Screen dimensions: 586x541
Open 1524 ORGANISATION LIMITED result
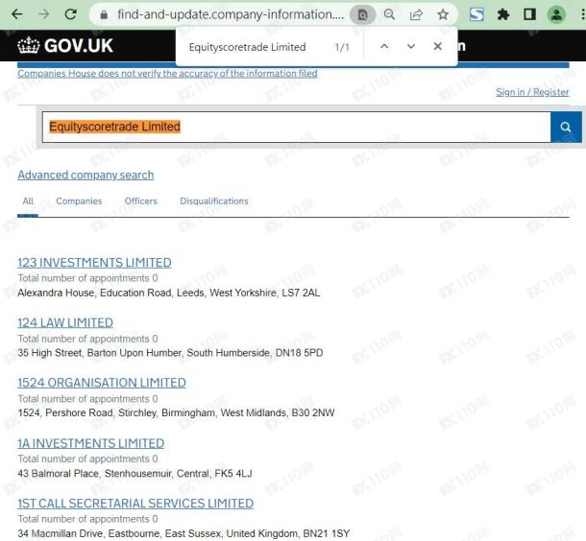click(102, 383)
